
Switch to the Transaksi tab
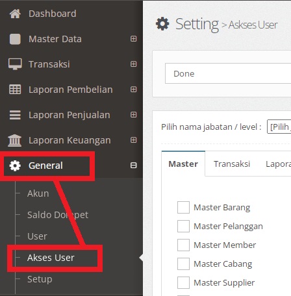click(x=232, y=164)
